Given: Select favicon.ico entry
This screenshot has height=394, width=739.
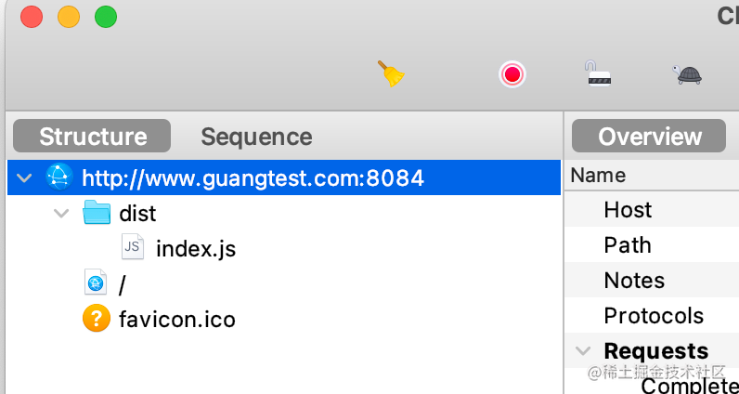Looking at the screenshot, I should click(x=177, y=320).
